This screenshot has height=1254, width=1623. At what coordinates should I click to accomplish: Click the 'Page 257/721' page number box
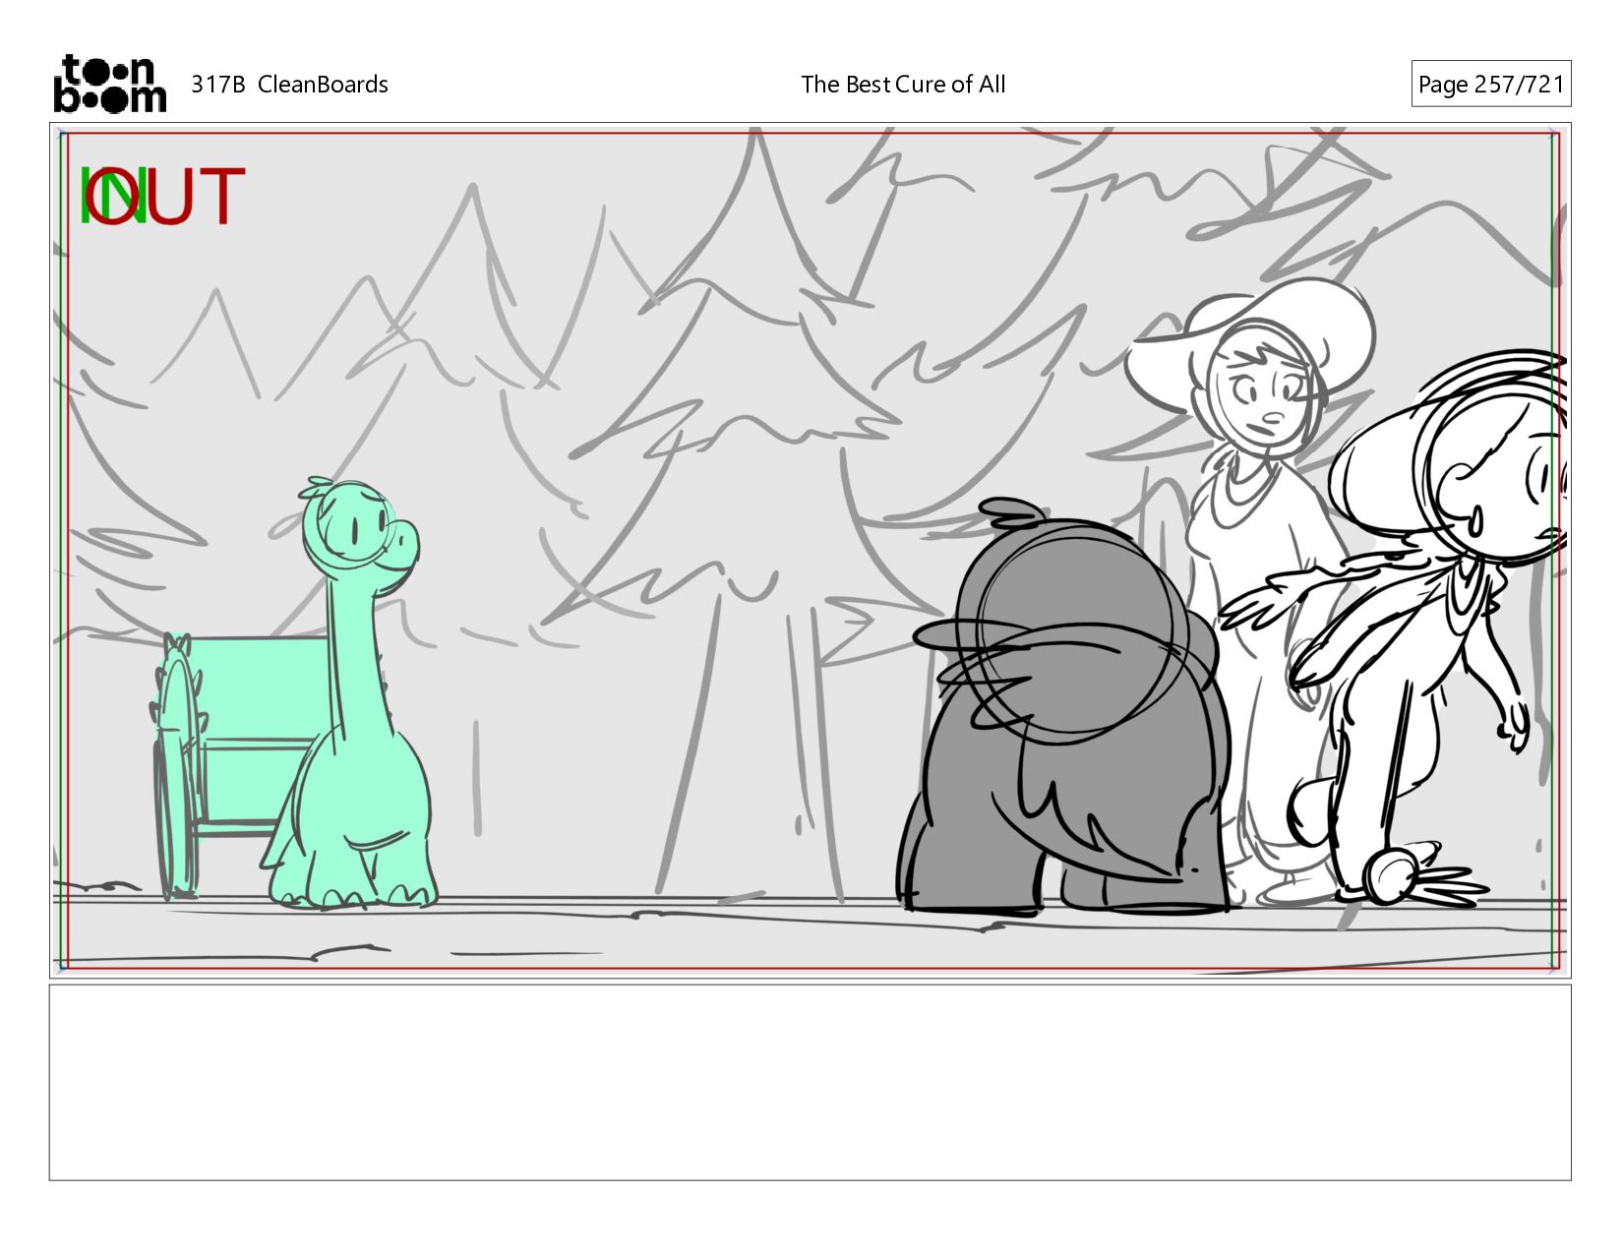click(1490, 84)
